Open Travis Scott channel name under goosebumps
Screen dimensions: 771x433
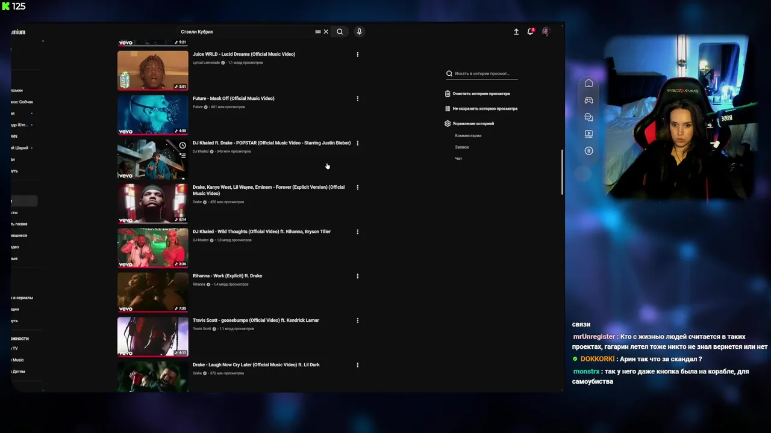(202, 329)
